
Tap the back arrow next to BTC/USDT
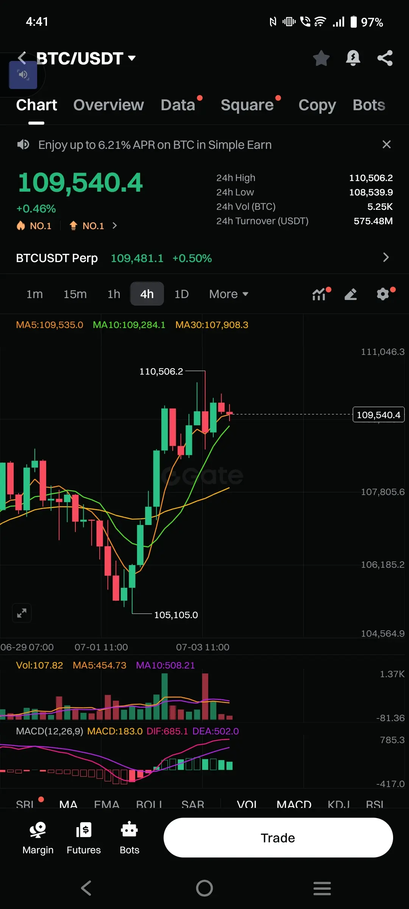pyautogui.click(x=22, y=58)
